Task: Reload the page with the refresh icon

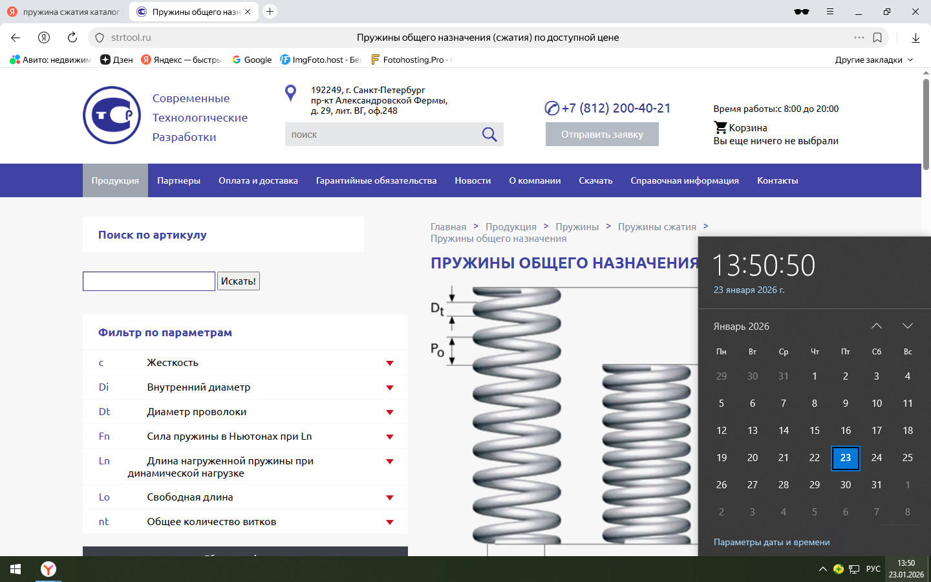Action: point(72,38)
